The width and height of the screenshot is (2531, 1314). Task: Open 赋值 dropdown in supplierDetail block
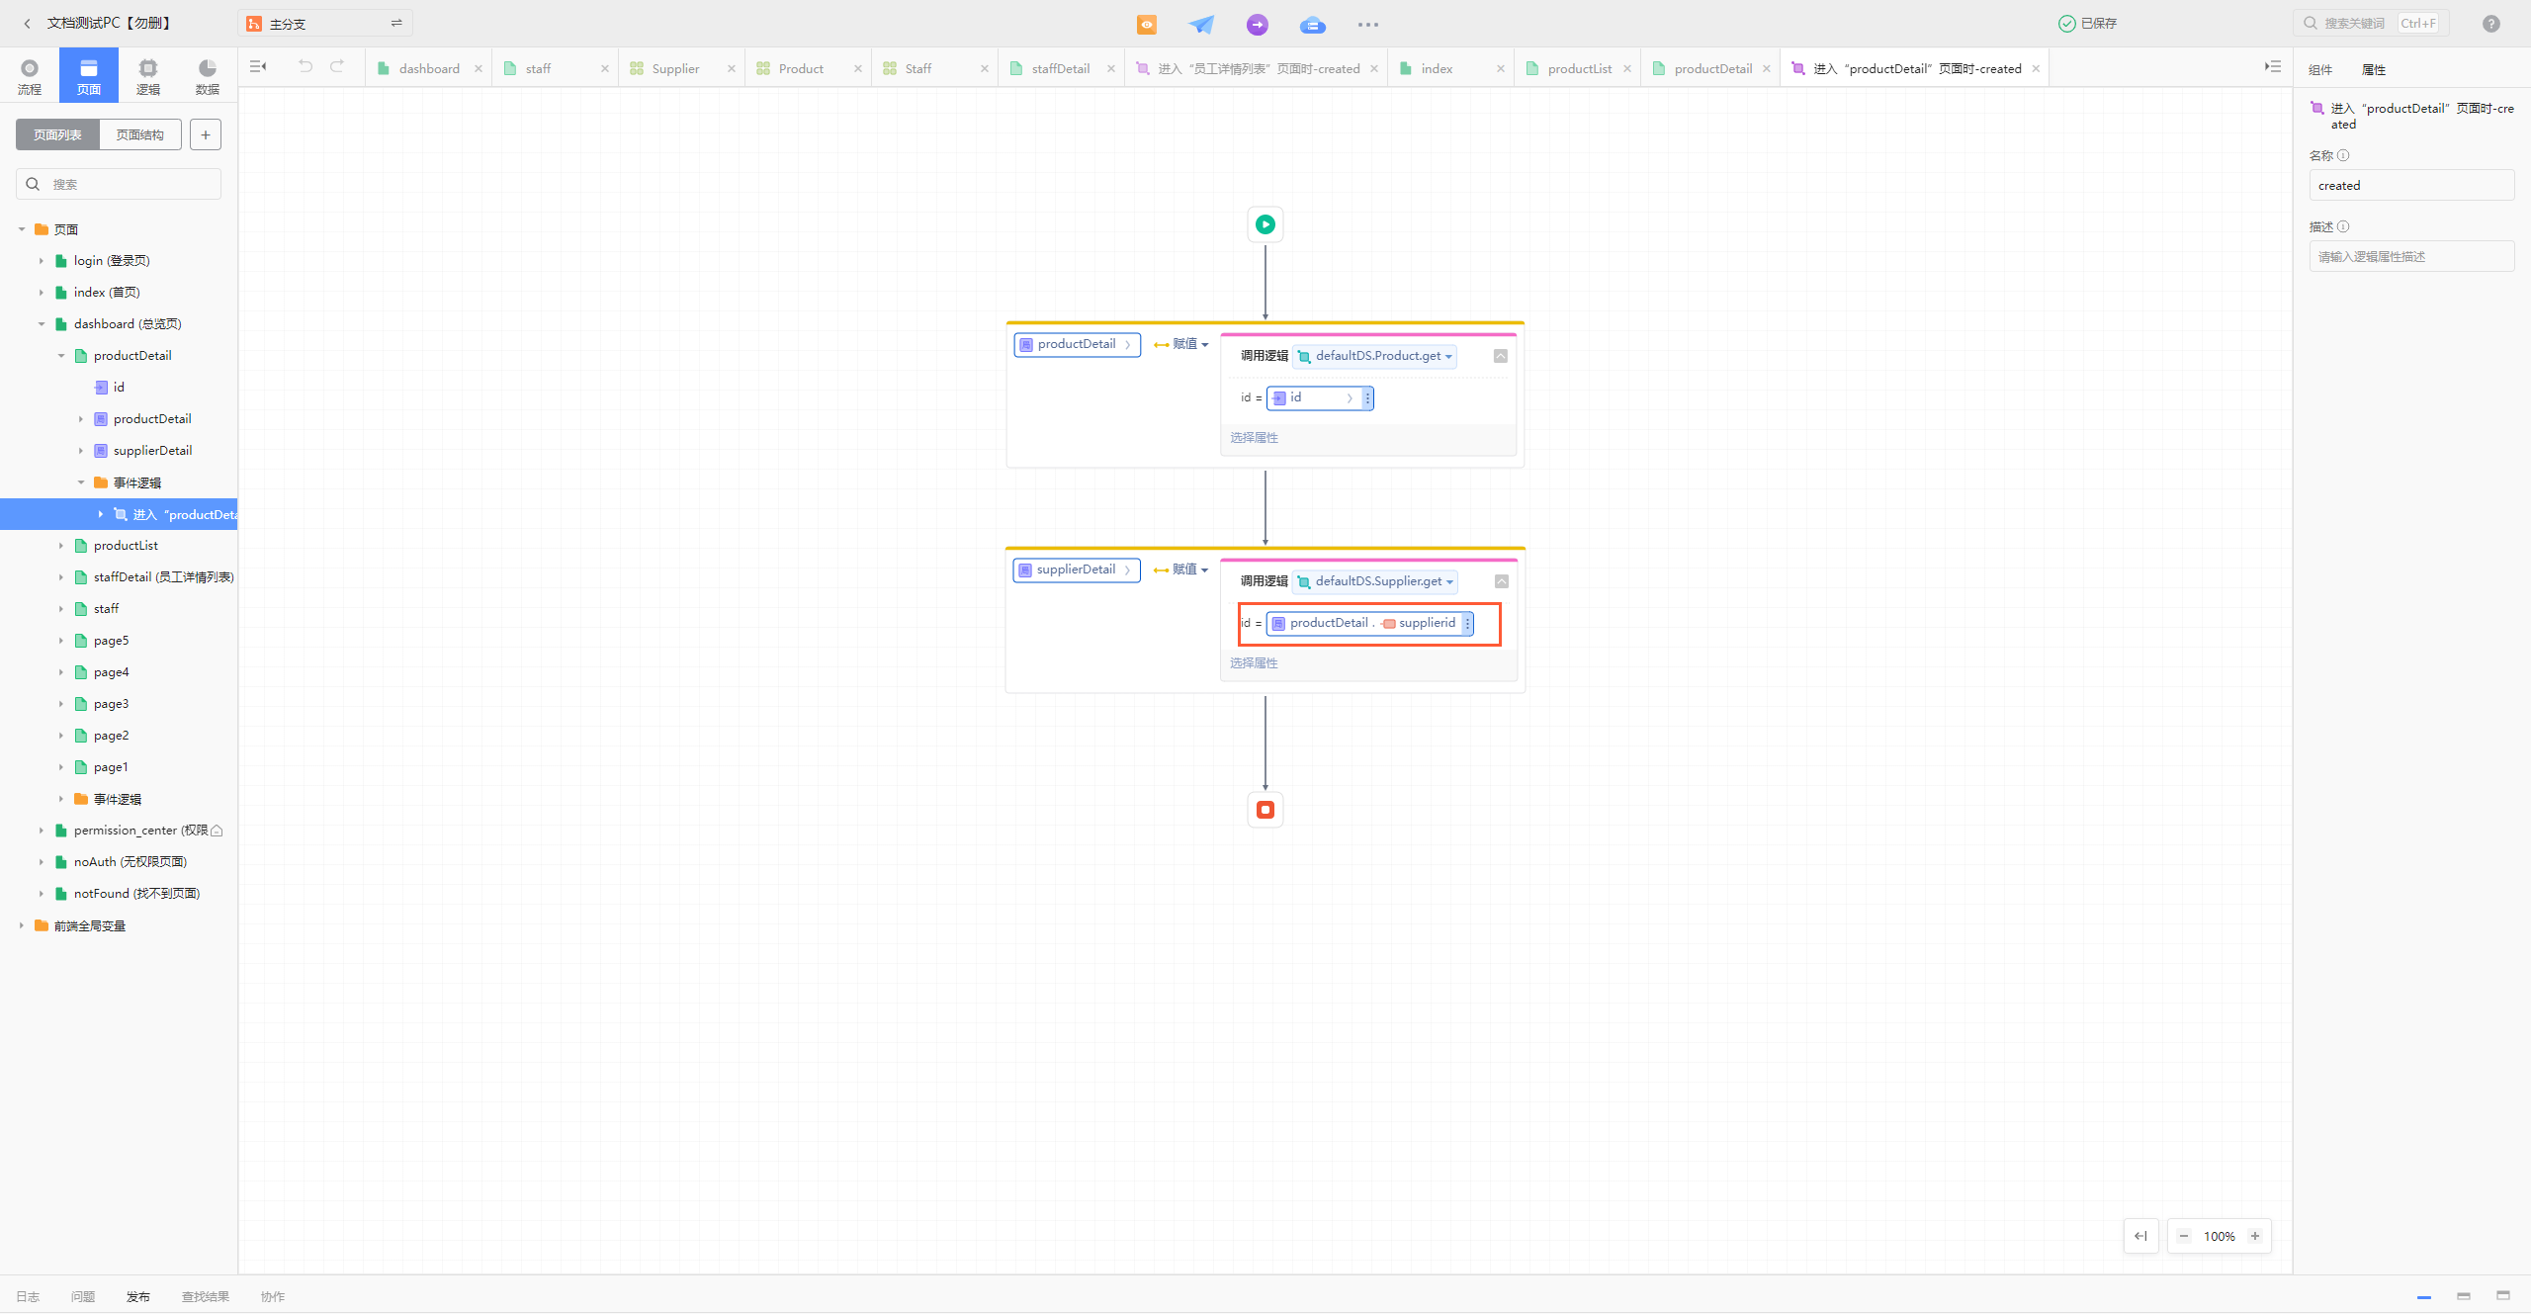(x=1181, y=569)
